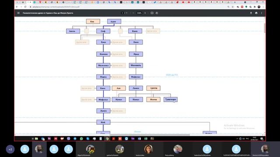Click the Ноема node
The image size is (280, 157).
(154, 99)
